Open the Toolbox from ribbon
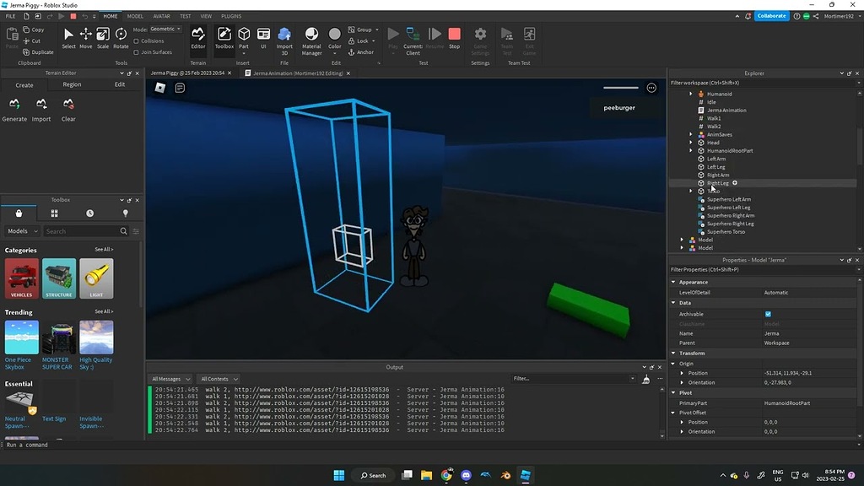The height and width of the screenshot is (486, 864). coord(224,39)
